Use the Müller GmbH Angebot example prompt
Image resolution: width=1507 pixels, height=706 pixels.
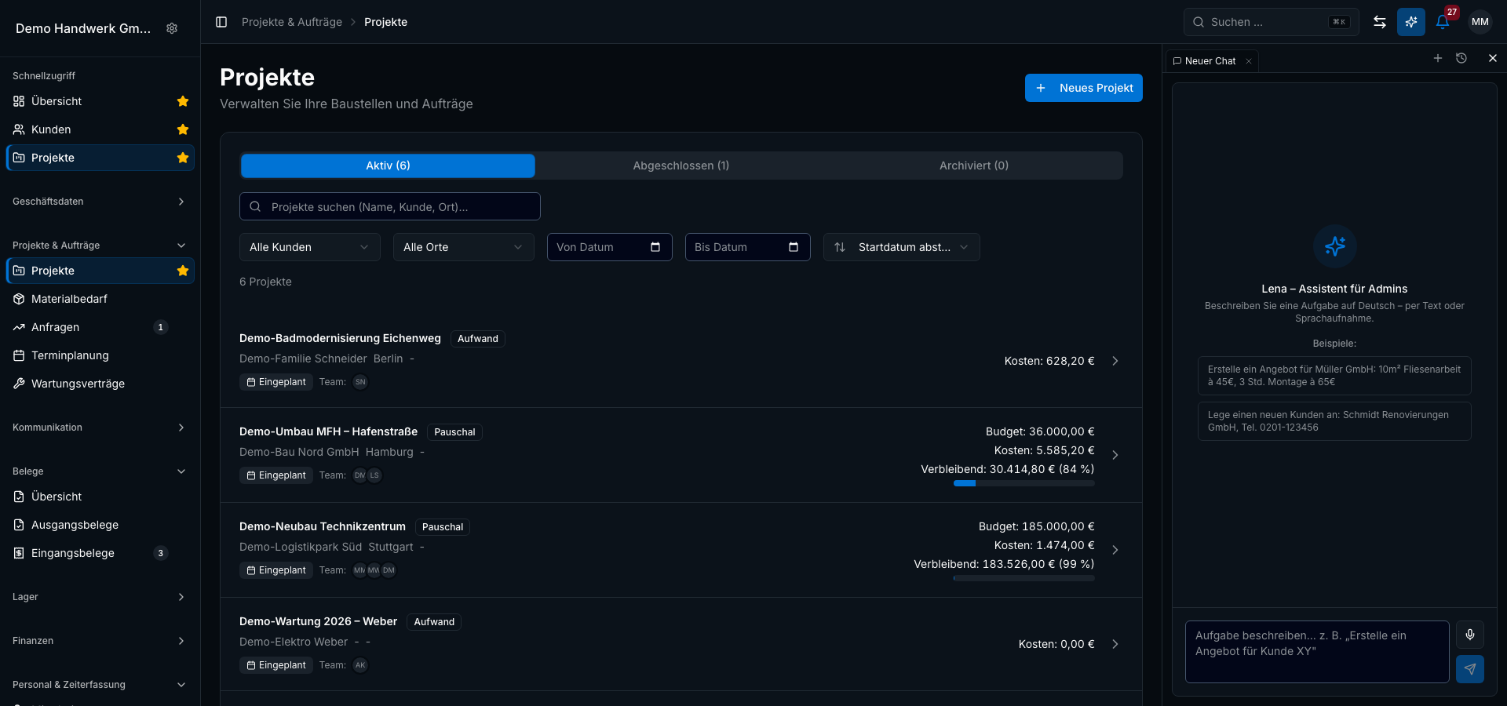click(1334, 376)
